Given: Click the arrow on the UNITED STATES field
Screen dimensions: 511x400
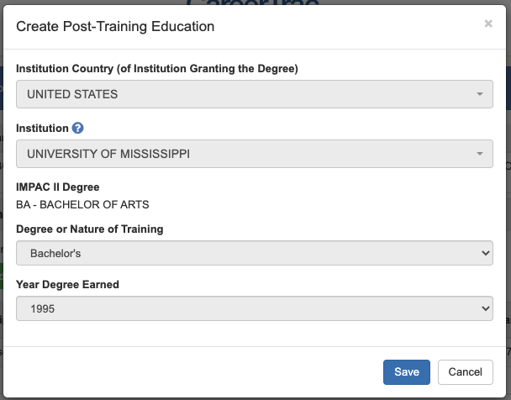Looking at the screenshot, I should [x=480, y=94].
